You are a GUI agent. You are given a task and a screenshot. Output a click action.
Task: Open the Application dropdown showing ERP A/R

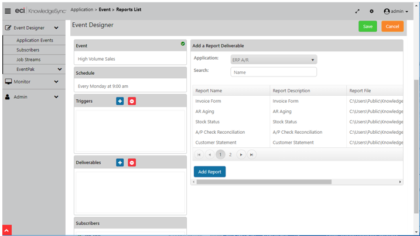274,60
